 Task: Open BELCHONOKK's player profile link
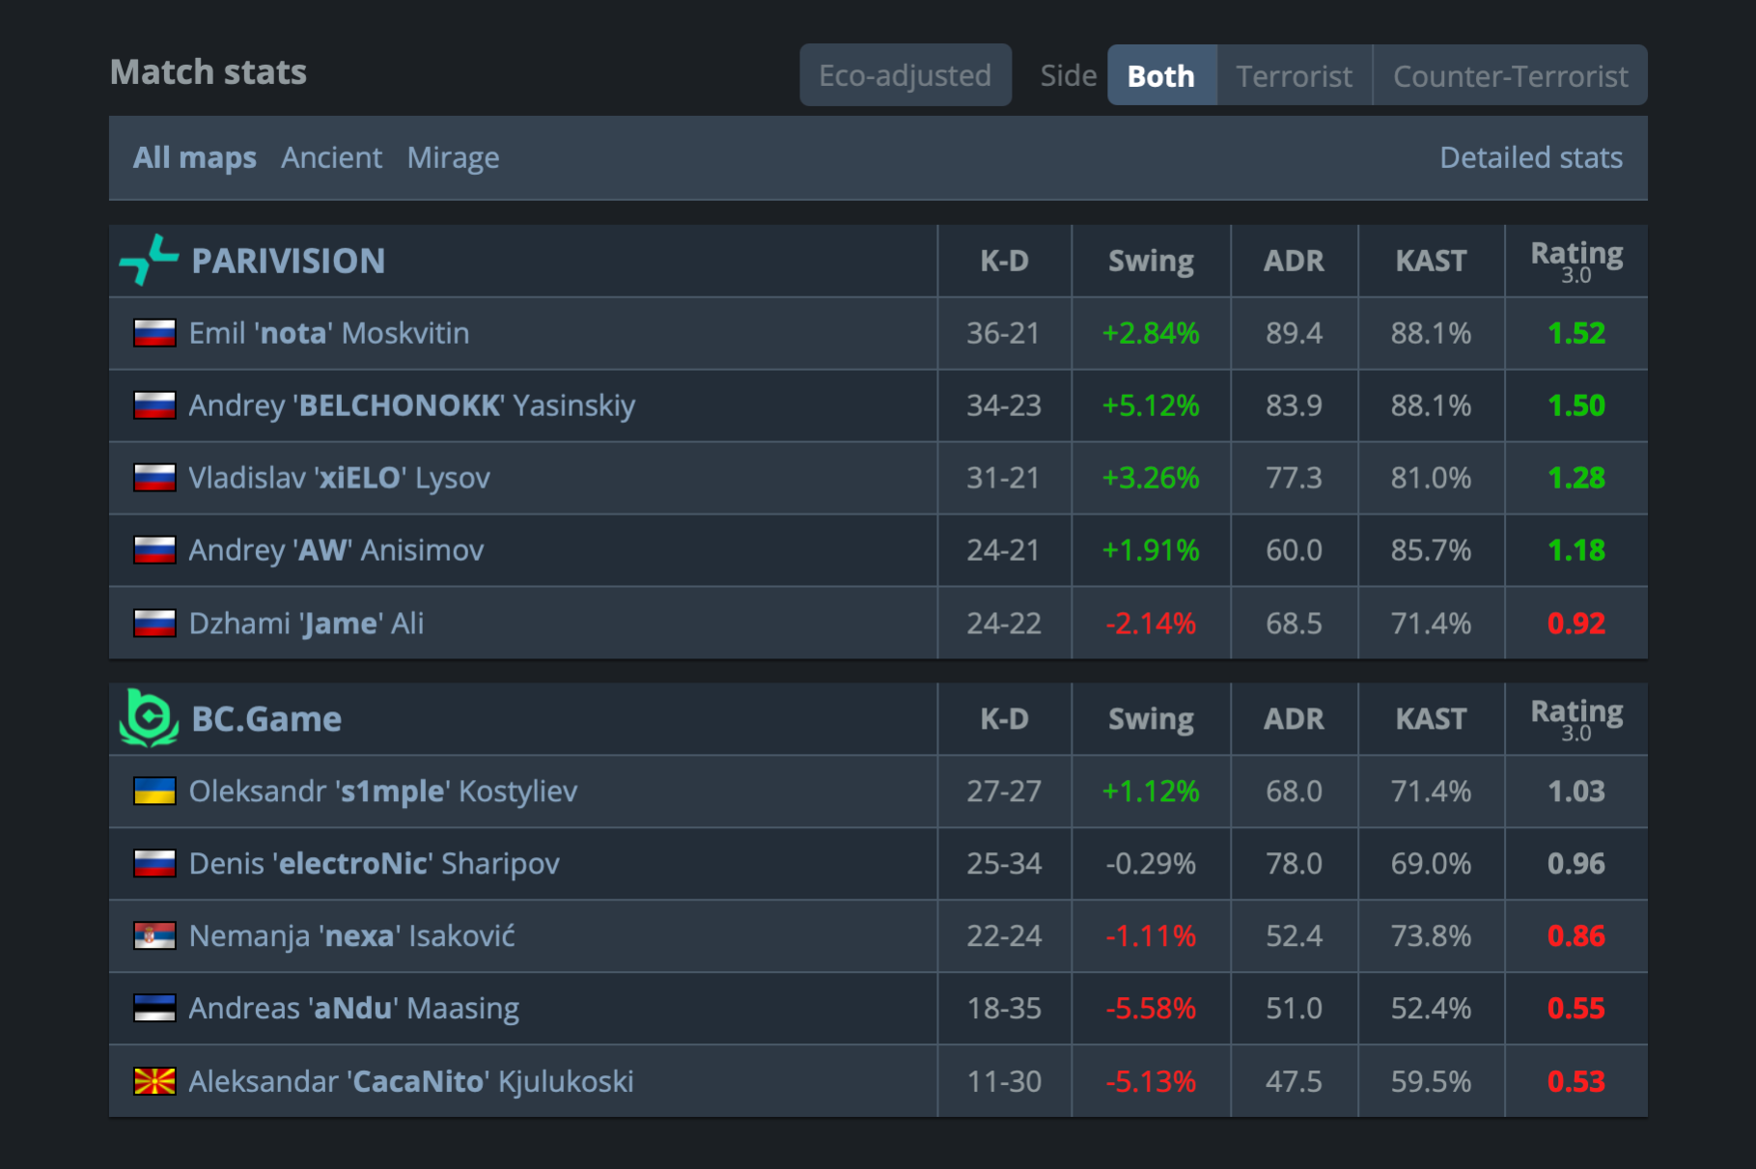411,405
